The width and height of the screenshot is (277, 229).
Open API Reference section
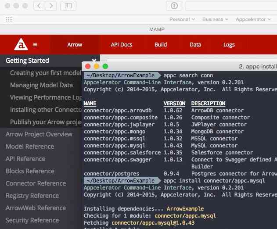coord(25,159)
